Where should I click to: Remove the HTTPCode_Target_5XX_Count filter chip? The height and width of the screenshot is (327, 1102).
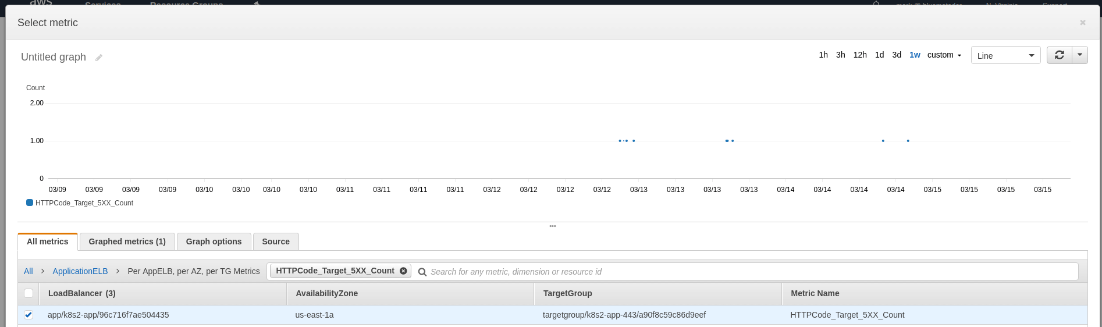403,271
